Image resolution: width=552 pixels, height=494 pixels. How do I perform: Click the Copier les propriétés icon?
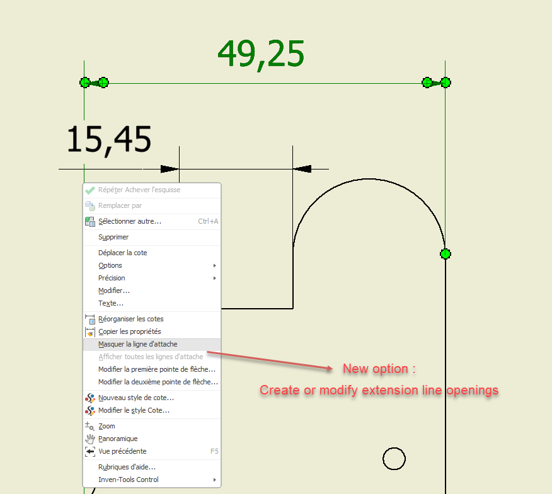pyautogui.click(x=89, y=331)
